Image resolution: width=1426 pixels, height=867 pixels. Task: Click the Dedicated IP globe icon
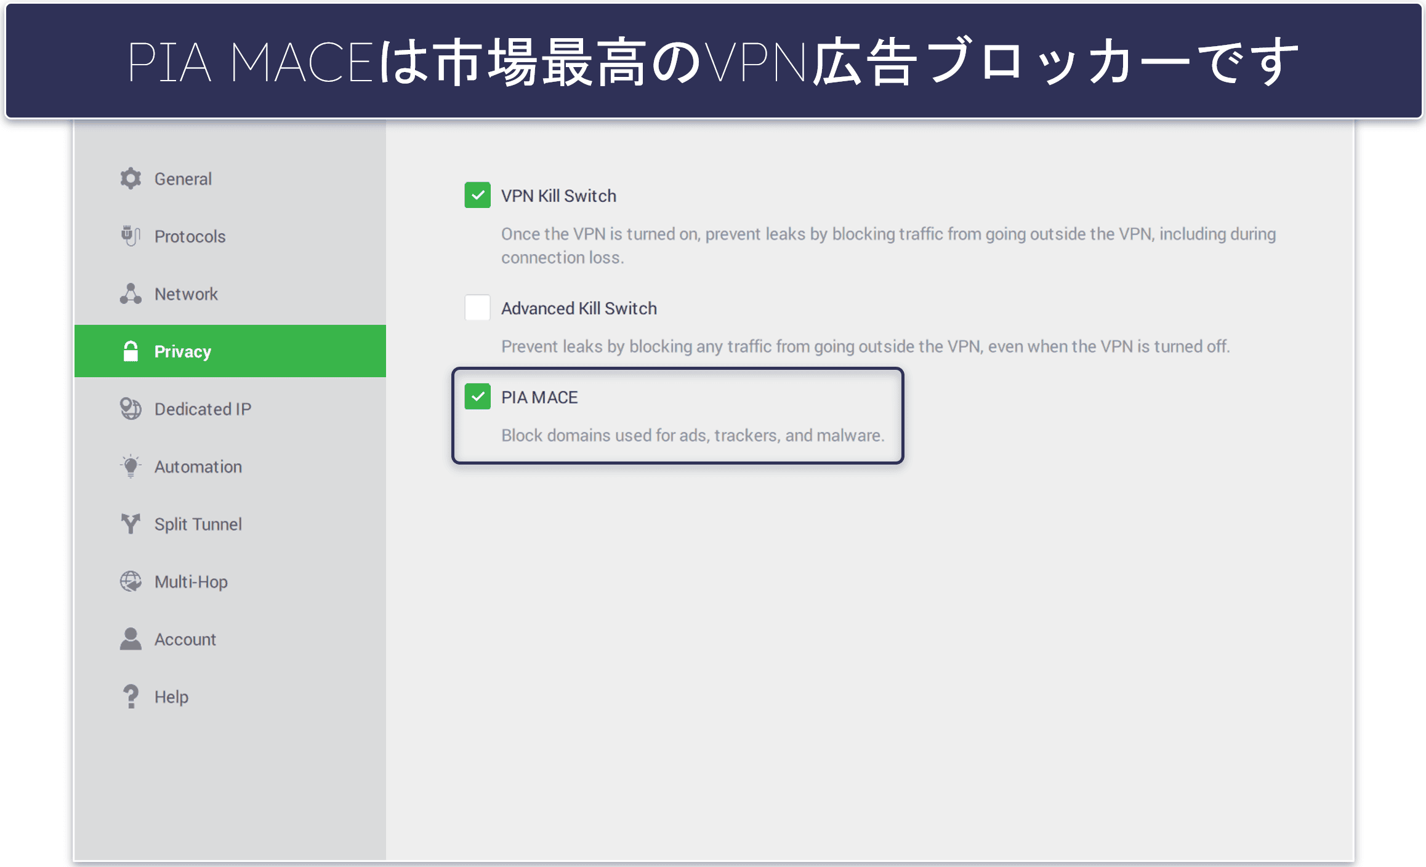(131, 409)
